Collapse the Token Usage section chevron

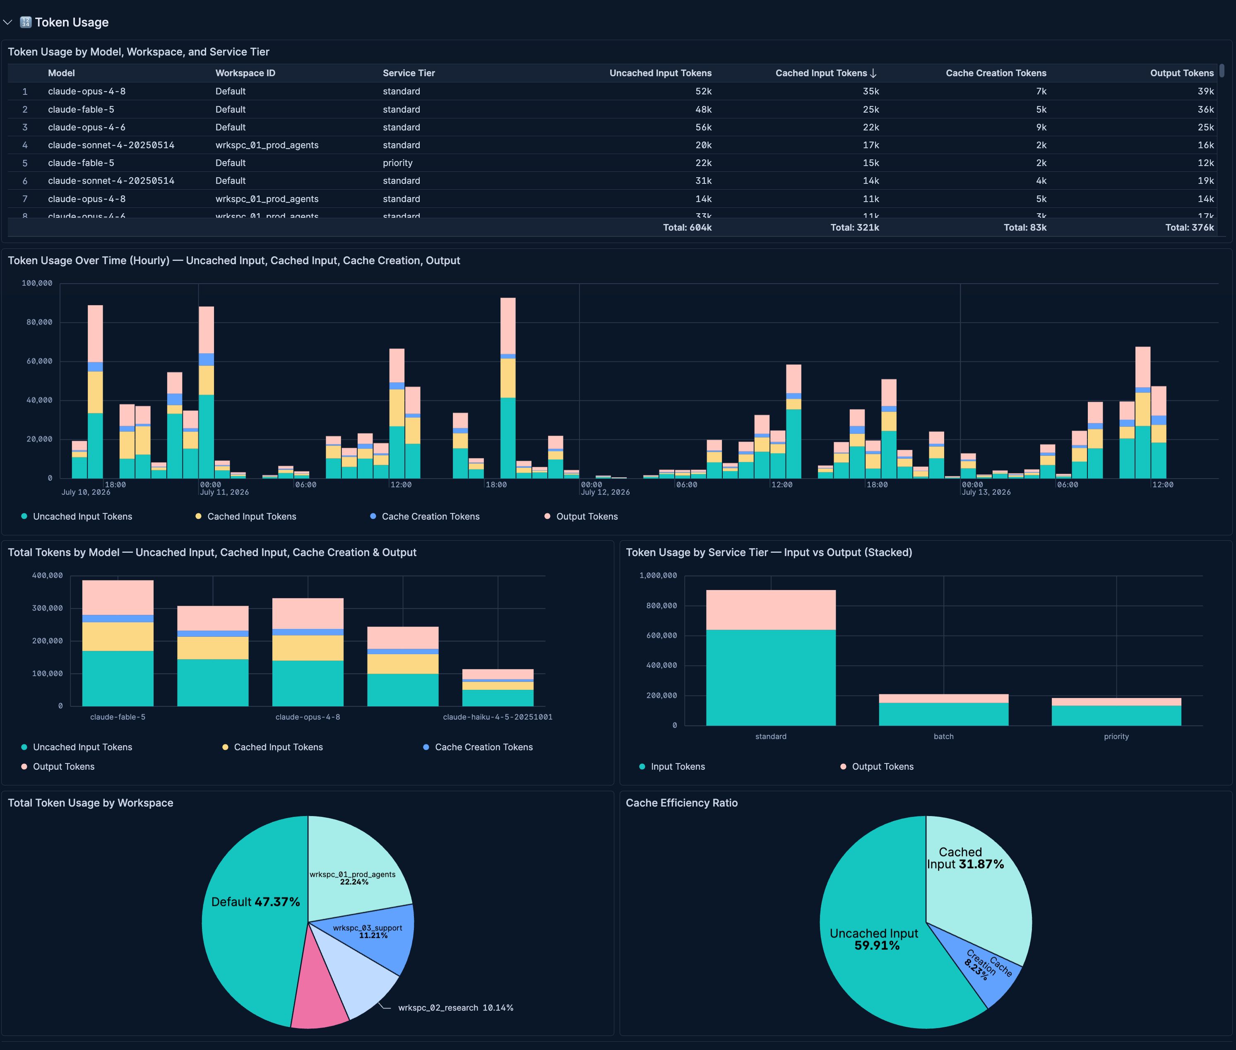tap(8, 23)
